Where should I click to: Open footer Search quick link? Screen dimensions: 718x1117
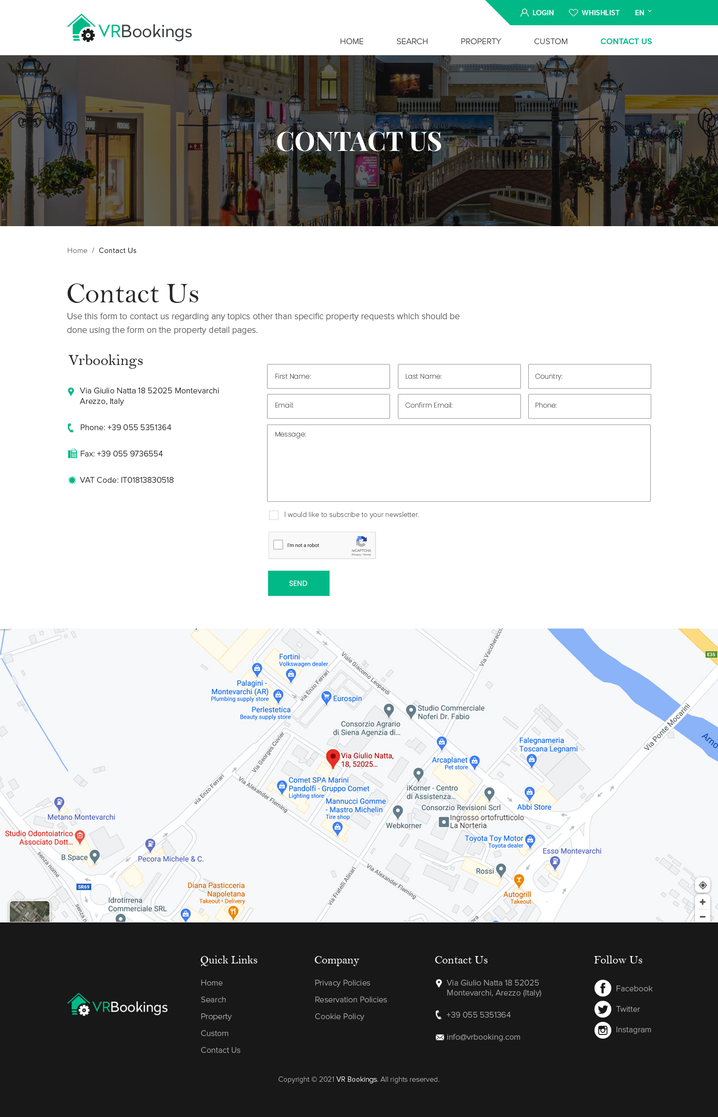point(213,1000)
